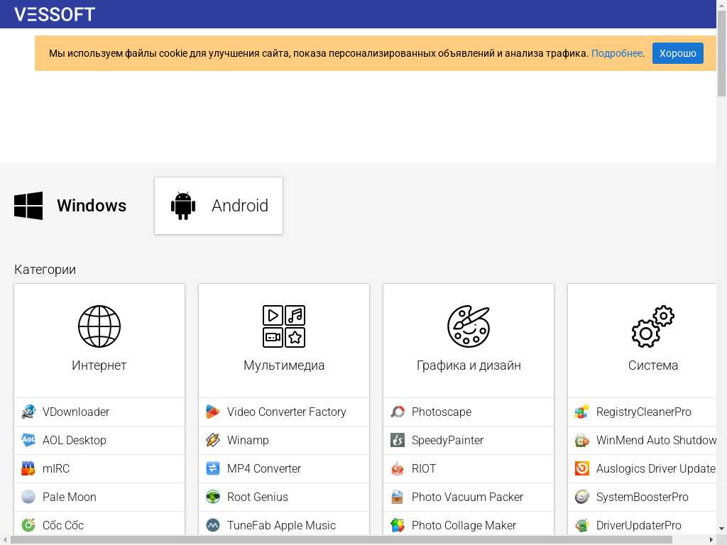This screenshot has width=727, height=545.
Task: Click the RegistryCleanerPro app icon
Action: pyautogui.click(x=582, y=412)
